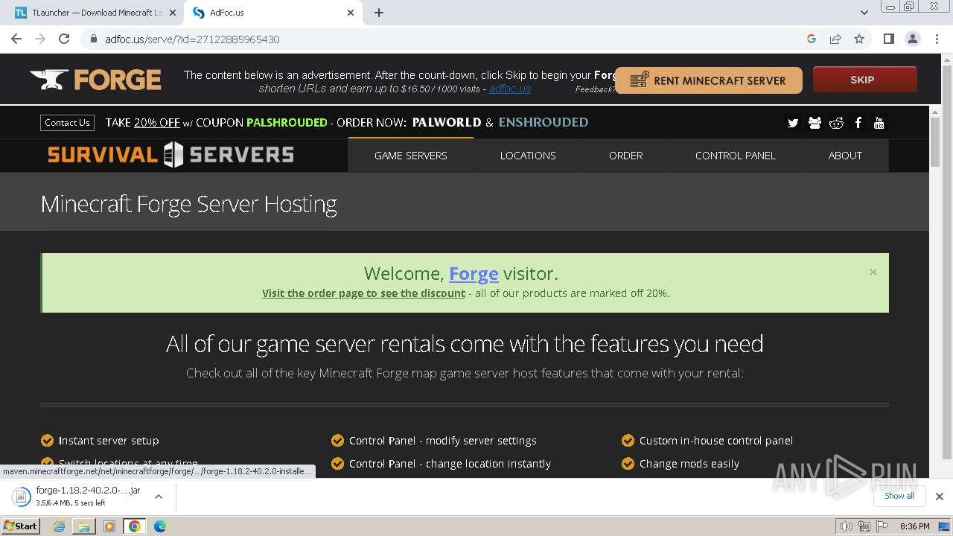This screenshot has height=536, width=953.
Task: Switch to AdFoc.us tab
Action: 272,13
